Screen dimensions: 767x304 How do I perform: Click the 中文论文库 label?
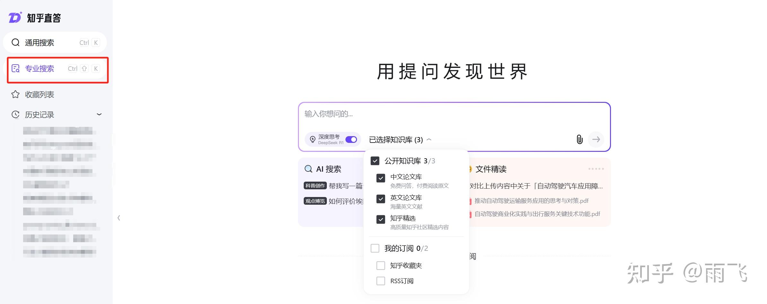(406, 177)
